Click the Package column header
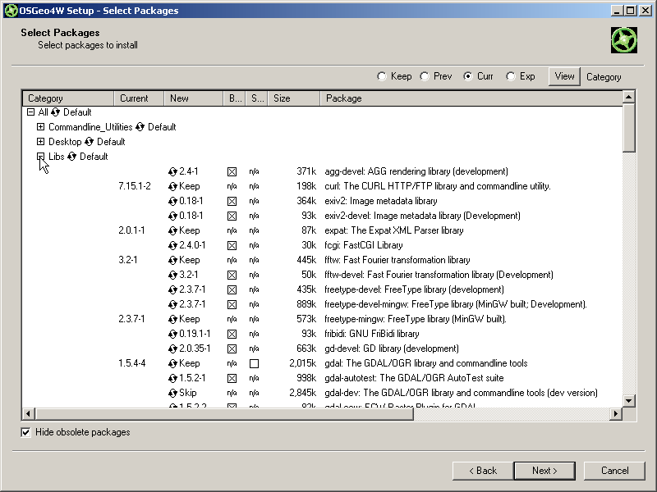The image size is (657, 492). (471, 98)
